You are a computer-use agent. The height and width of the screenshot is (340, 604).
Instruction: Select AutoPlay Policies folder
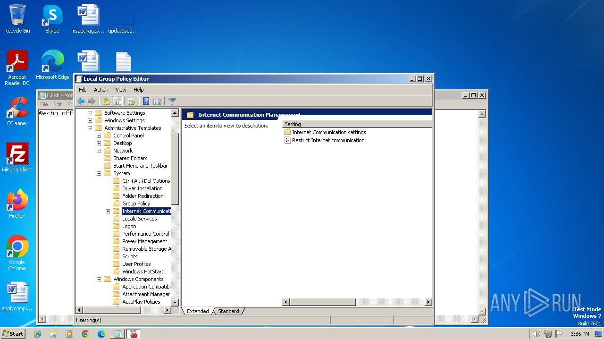click(x=141, y=302)
